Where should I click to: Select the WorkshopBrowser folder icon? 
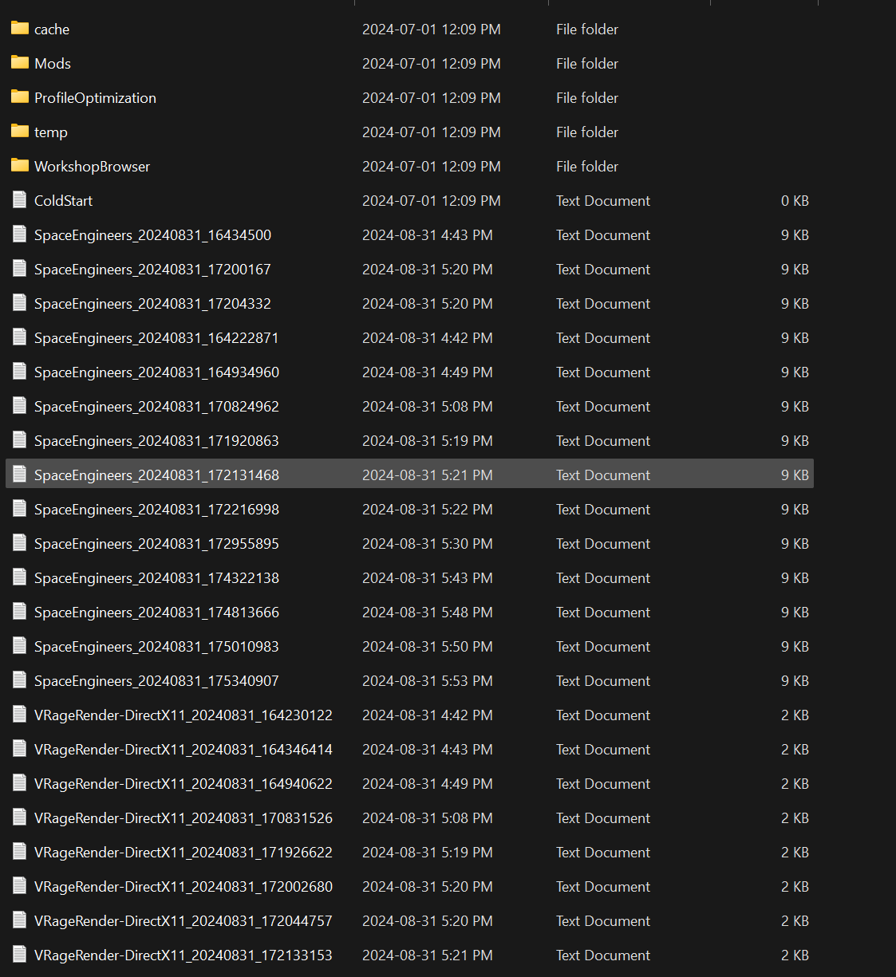pos(20,165)
